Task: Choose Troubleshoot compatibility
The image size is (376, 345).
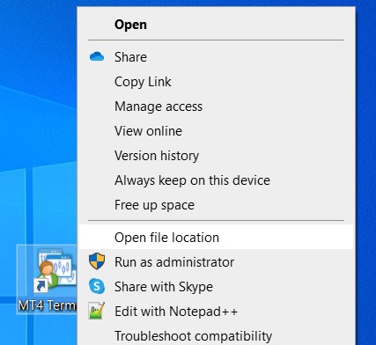Action: click(x=216, y=335)
